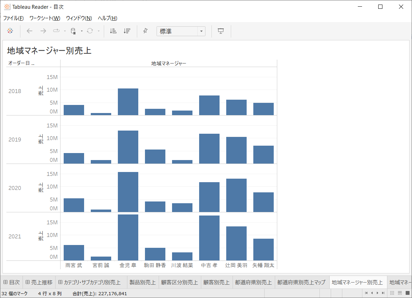Open the replay animation dropdown arrow

[64, 31]
